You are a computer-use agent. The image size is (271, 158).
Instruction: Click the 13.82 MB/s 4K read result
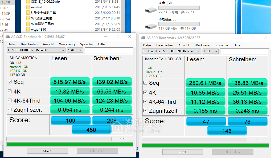70,91
